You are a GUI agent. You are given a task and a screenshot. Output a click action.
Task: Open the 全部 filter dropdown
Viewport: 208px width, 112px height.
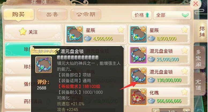172,15
